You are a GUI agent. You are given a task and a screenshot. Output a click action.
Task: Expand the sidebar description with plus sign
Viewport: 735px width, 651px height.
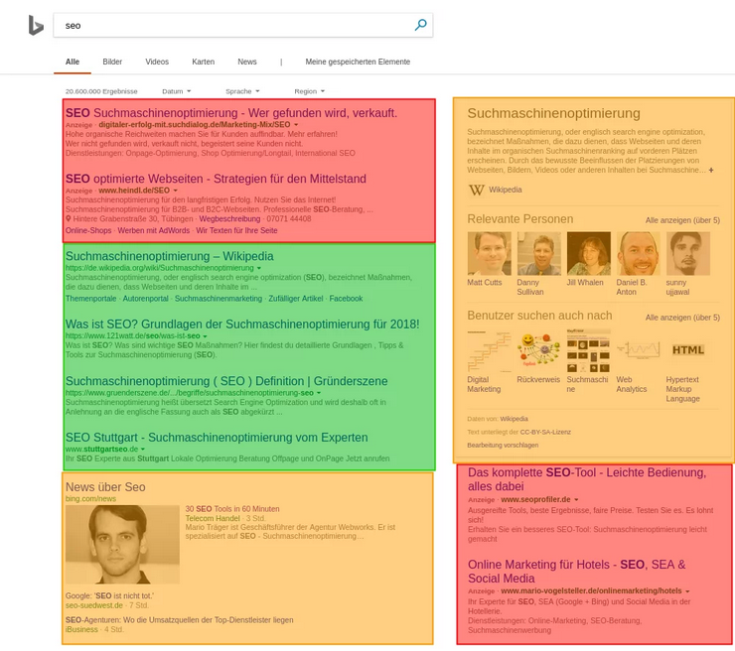coord(711,170)
